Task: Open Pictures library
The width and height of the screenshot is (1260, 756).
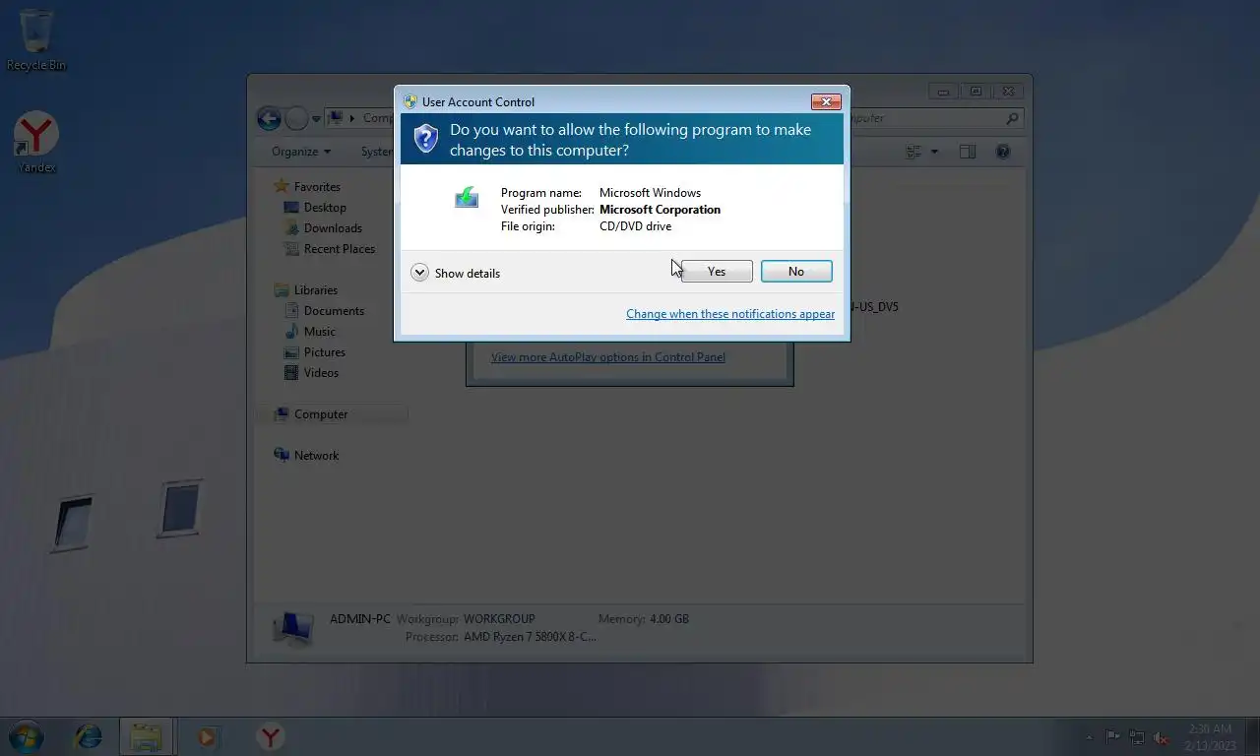Action: click(315, 352)
